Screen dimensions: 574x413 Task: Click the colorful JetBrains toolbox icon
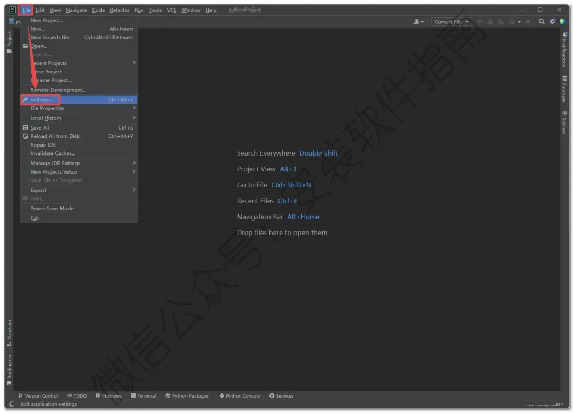(x=563, y=22)
